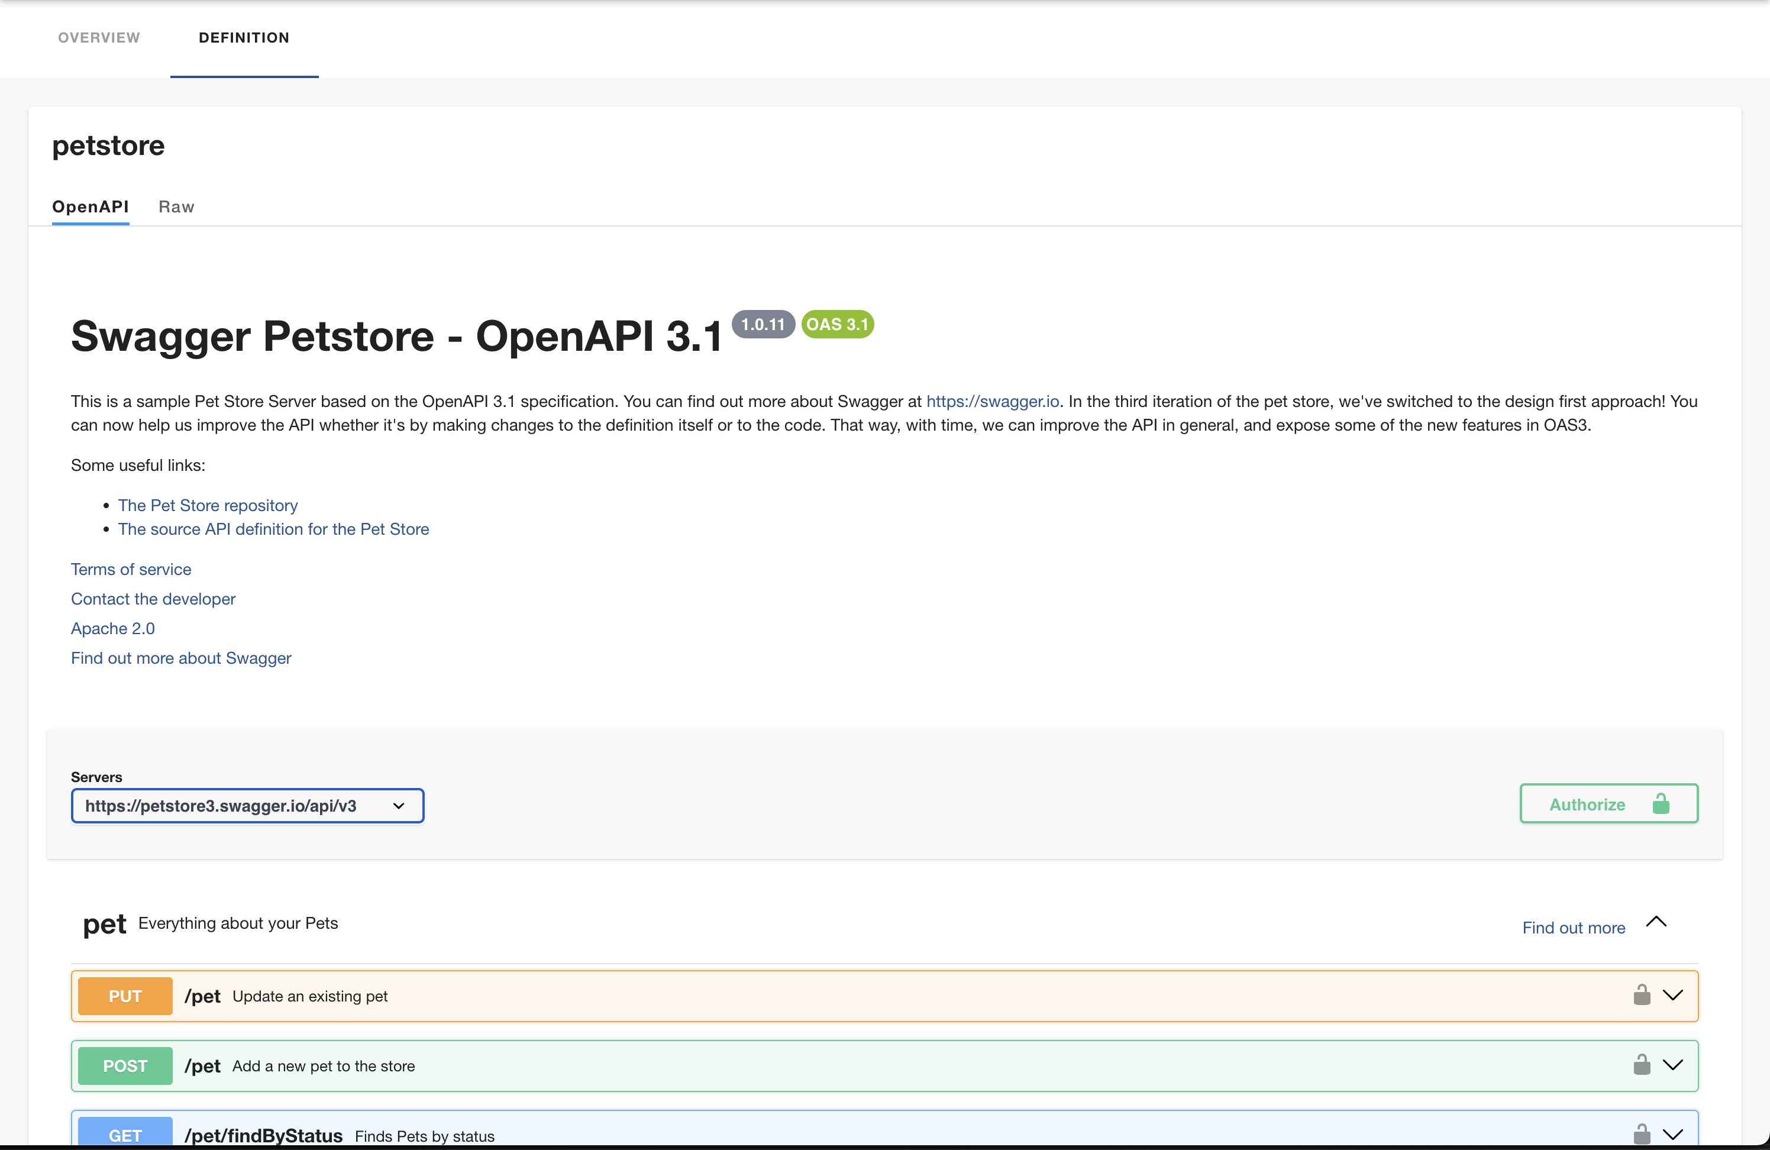Click the Terms of service link
Viewport: 1770px width, 1150px height.
131,569
